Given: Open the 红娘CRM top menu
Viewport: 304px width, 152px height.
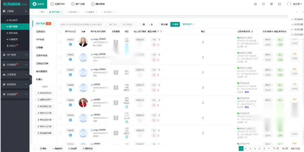Looking at the screenshot, I should click(x=57, y=4).
